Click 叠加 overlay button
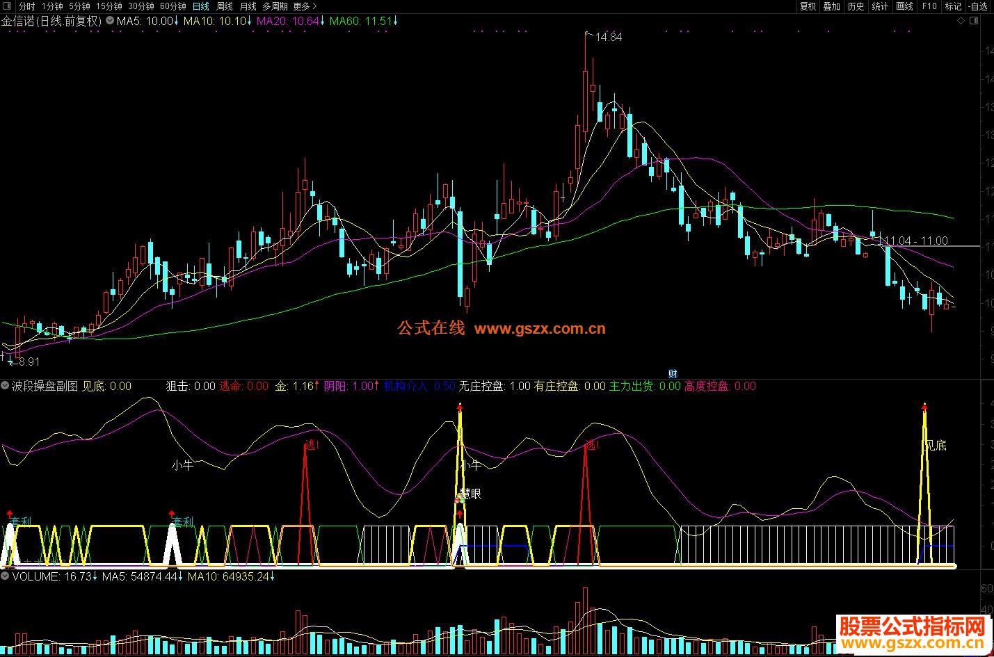994x657 pixels. click(x=832, y=6)
